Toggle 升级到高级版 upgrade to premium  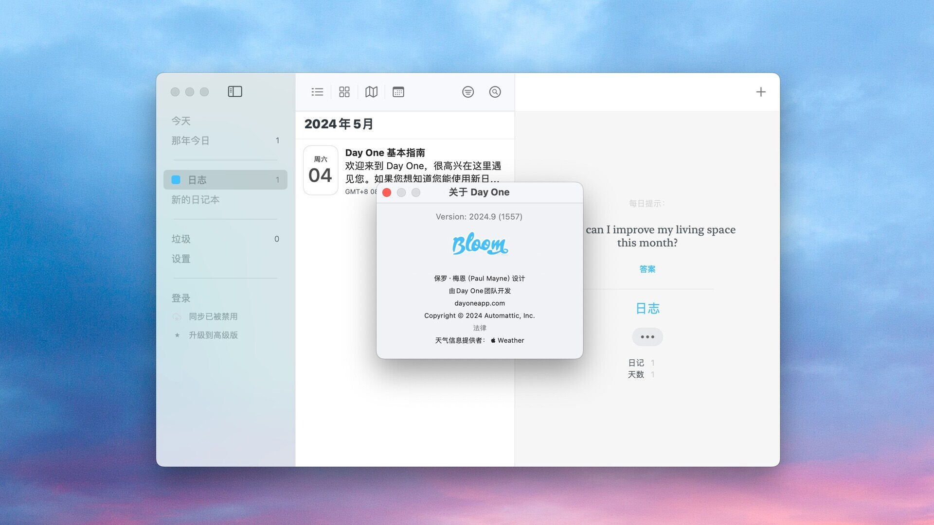coord(214,334)
